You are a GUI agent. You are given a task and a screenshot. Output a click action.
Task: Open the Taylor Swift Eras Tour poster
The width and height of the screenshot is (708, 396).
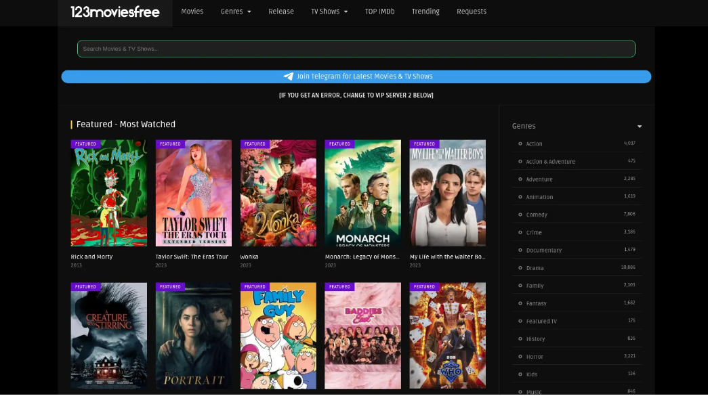tap(194, 193)
